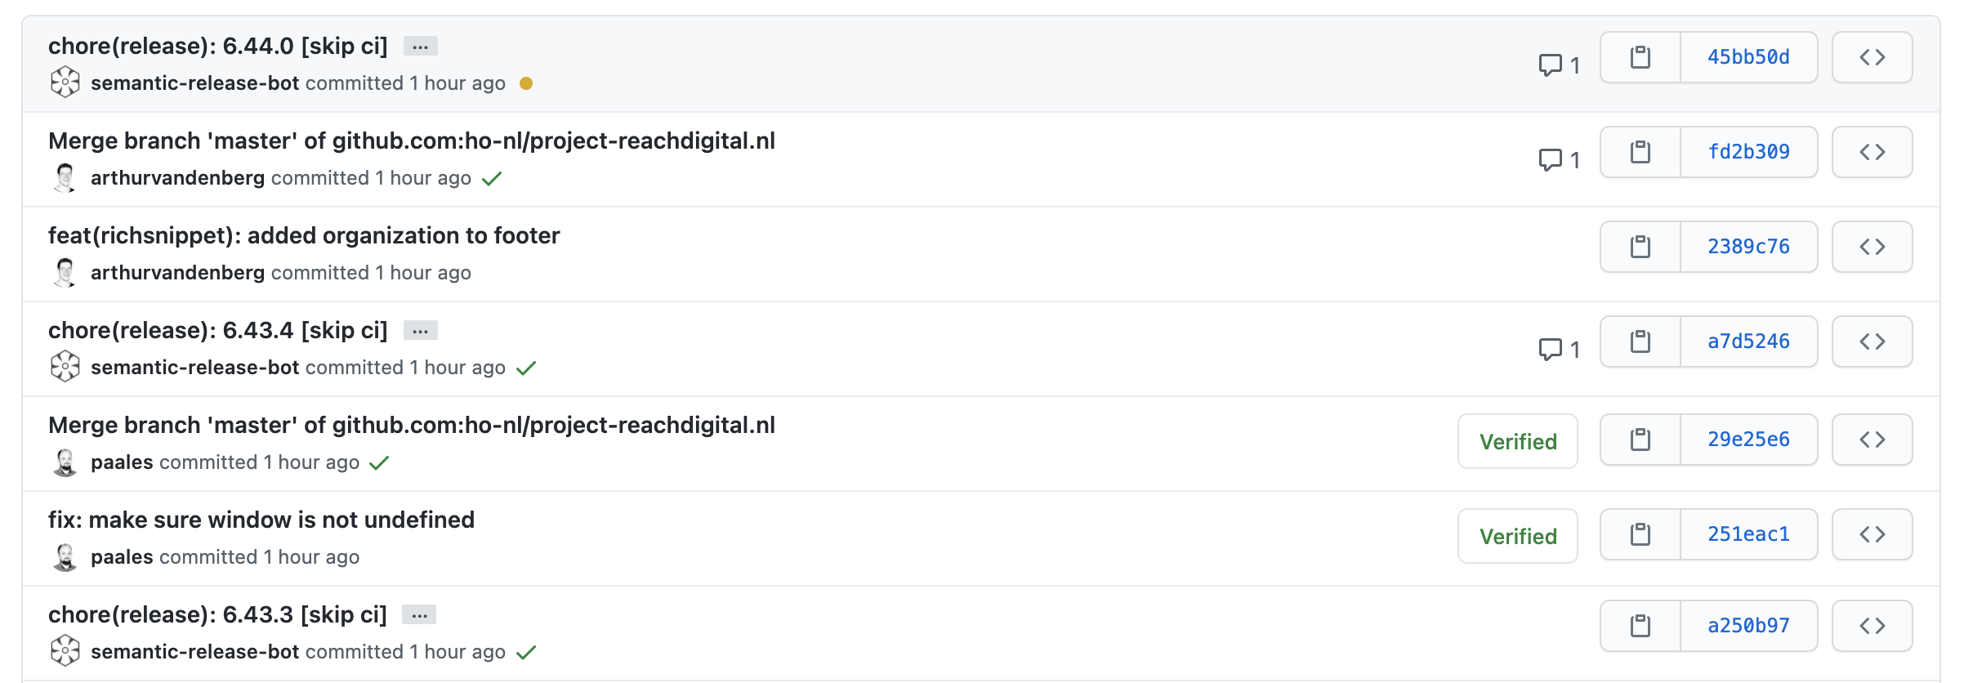The width and height of the screenshot is (1964, 683).
Task: Open the richsnippet footer commit message
Action: click(x=304, y=235)
